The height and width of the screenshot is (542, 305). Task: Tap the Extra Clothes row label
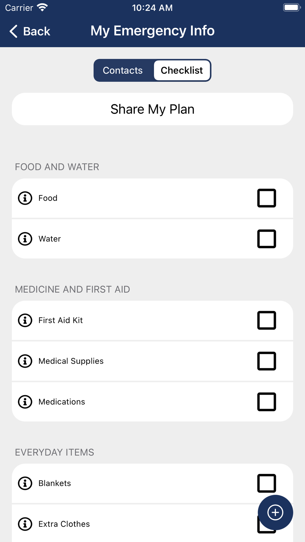click(x=64, y=524)
